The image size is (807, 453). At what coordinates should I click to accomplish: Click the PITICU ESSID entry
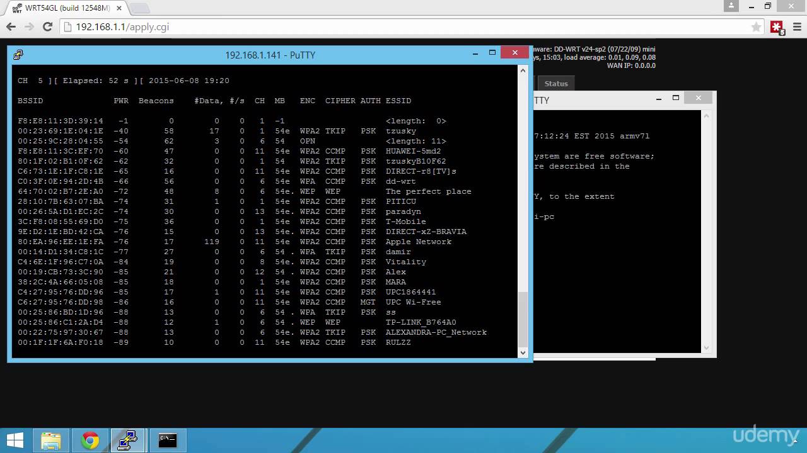(x=401, y=201)
